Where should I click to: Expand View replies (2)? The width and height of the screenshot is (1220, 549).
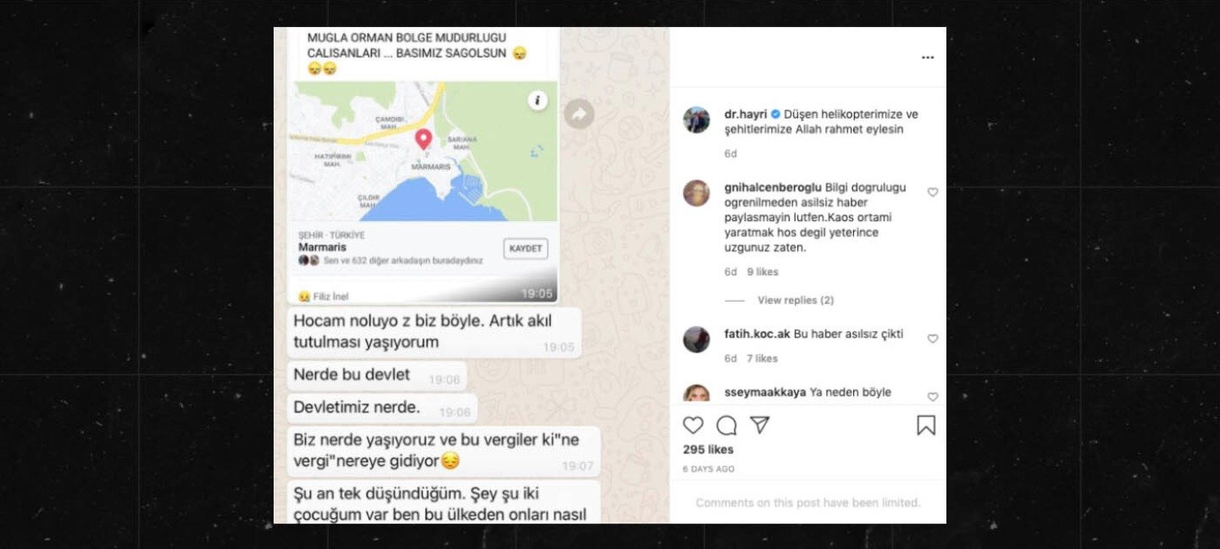[x=796, y=300]
